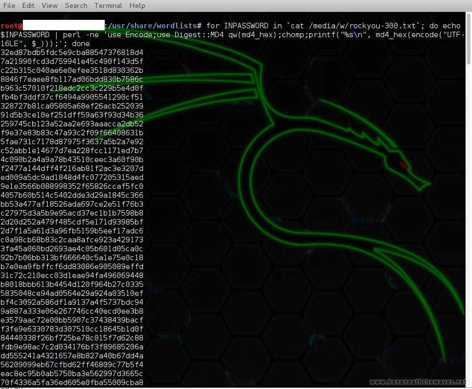The image size is (472, 389).
Task: Click the "/usr/share/wordlists" path in the prompt
Action: tap(152, 26)
